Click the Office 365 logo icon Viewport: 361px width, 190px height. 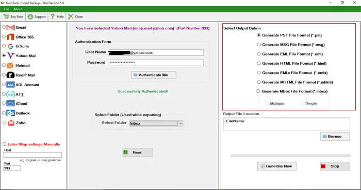click(x=11, y=37)
